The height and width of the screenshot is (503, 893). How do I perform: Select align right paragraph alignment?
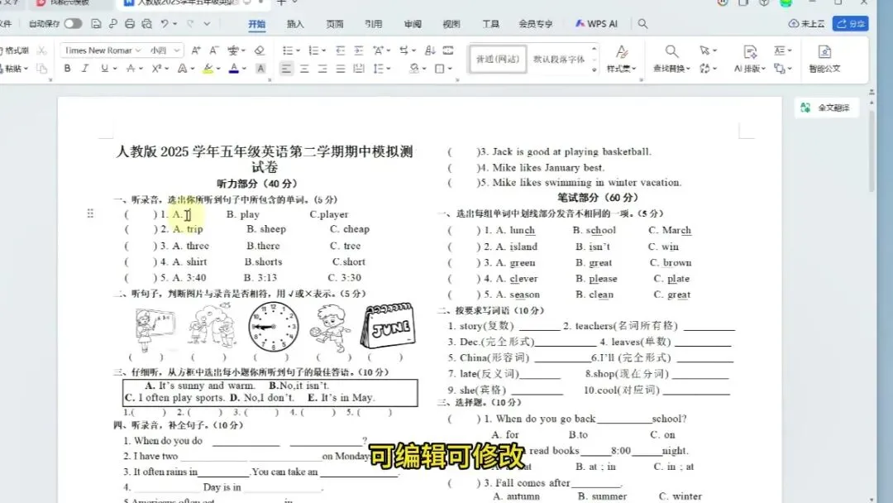click(322, 69)
